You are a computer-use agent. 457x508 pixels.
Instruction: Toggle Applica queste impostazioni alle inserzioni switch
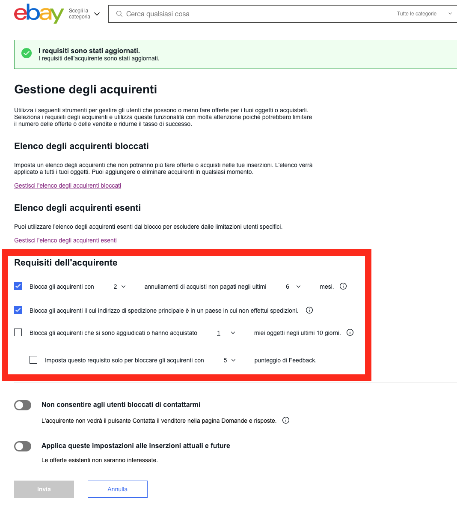coord(23,446)
